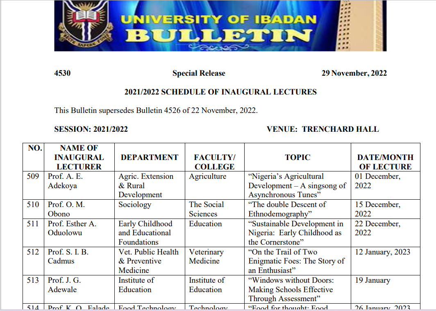
Task: Click the VENUE: TRENCHARD HALL text
Action: point(322,129)
